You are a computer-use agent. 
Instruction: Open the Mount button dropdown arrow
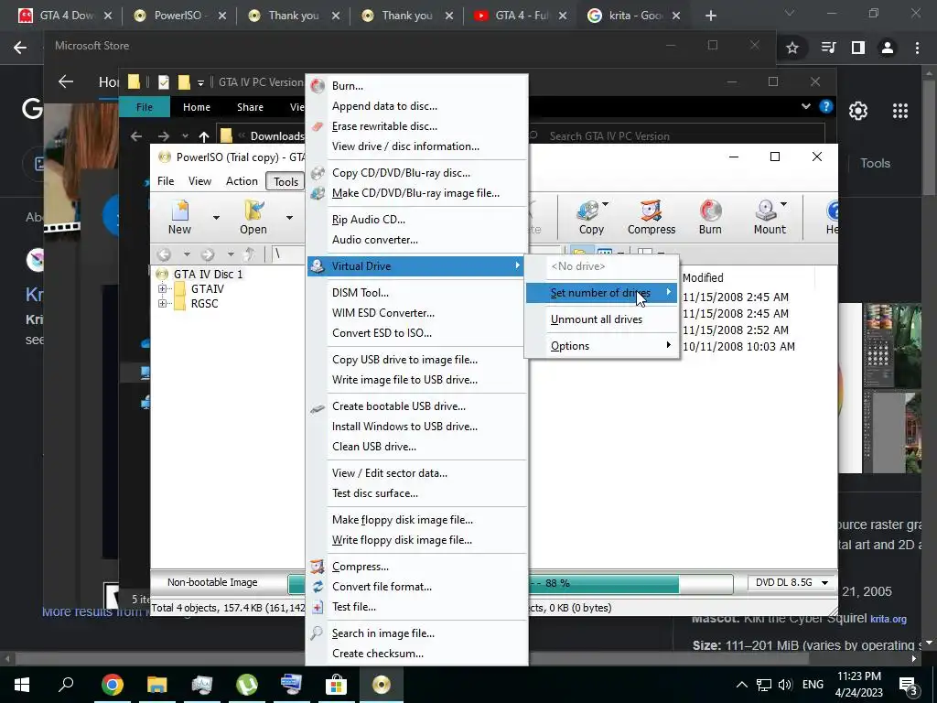(x=783, y=204)
